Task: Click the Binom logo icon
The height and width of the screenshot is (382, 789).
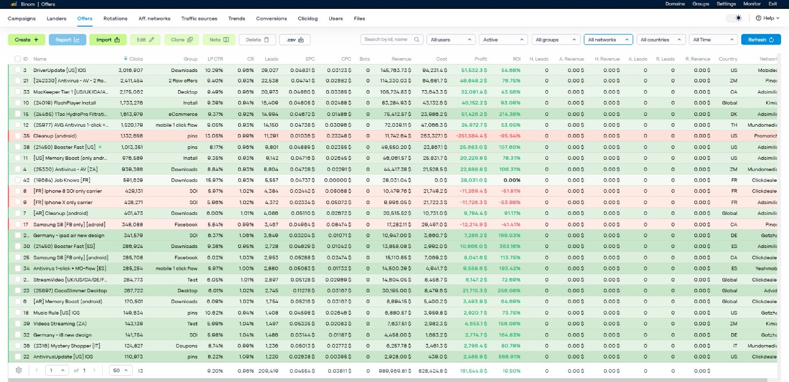Action: [14, 4]
